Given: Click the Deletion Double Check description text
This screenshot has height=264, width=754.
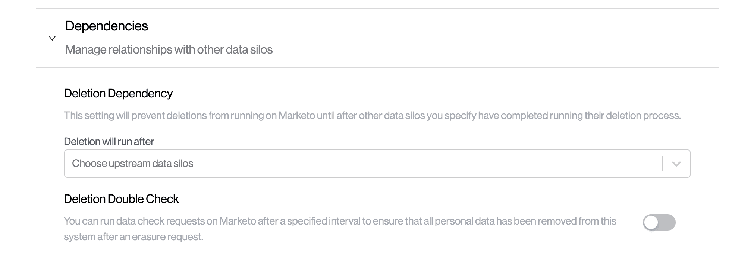Looking at the screenshot, I should [x=339, y=221].
